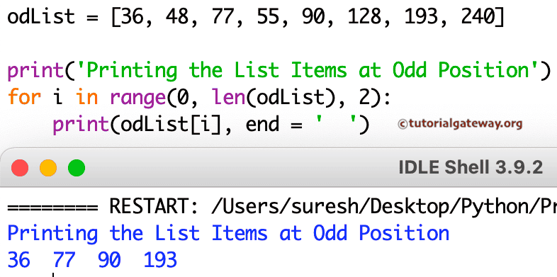
Task: Click the RESTART line in the shell
Action: tap(282, 207)
